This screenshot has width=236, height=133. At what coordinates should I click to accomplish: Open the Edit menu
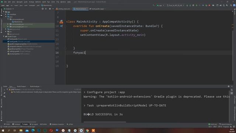click(9, 2)
